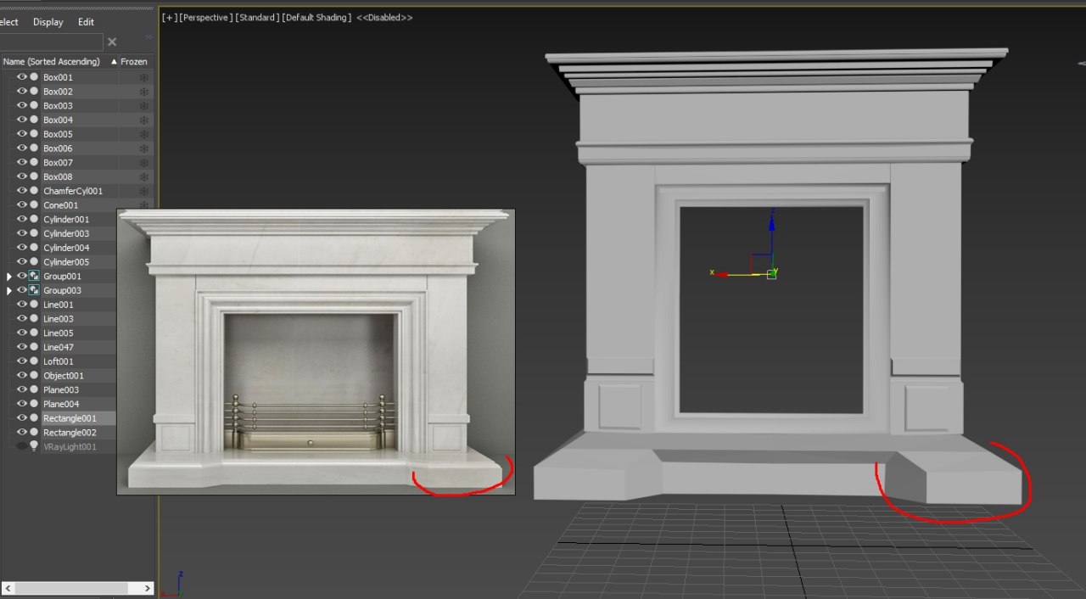Toggle visibility eye for Line003
1086x599 pixels.
[22, 319]
